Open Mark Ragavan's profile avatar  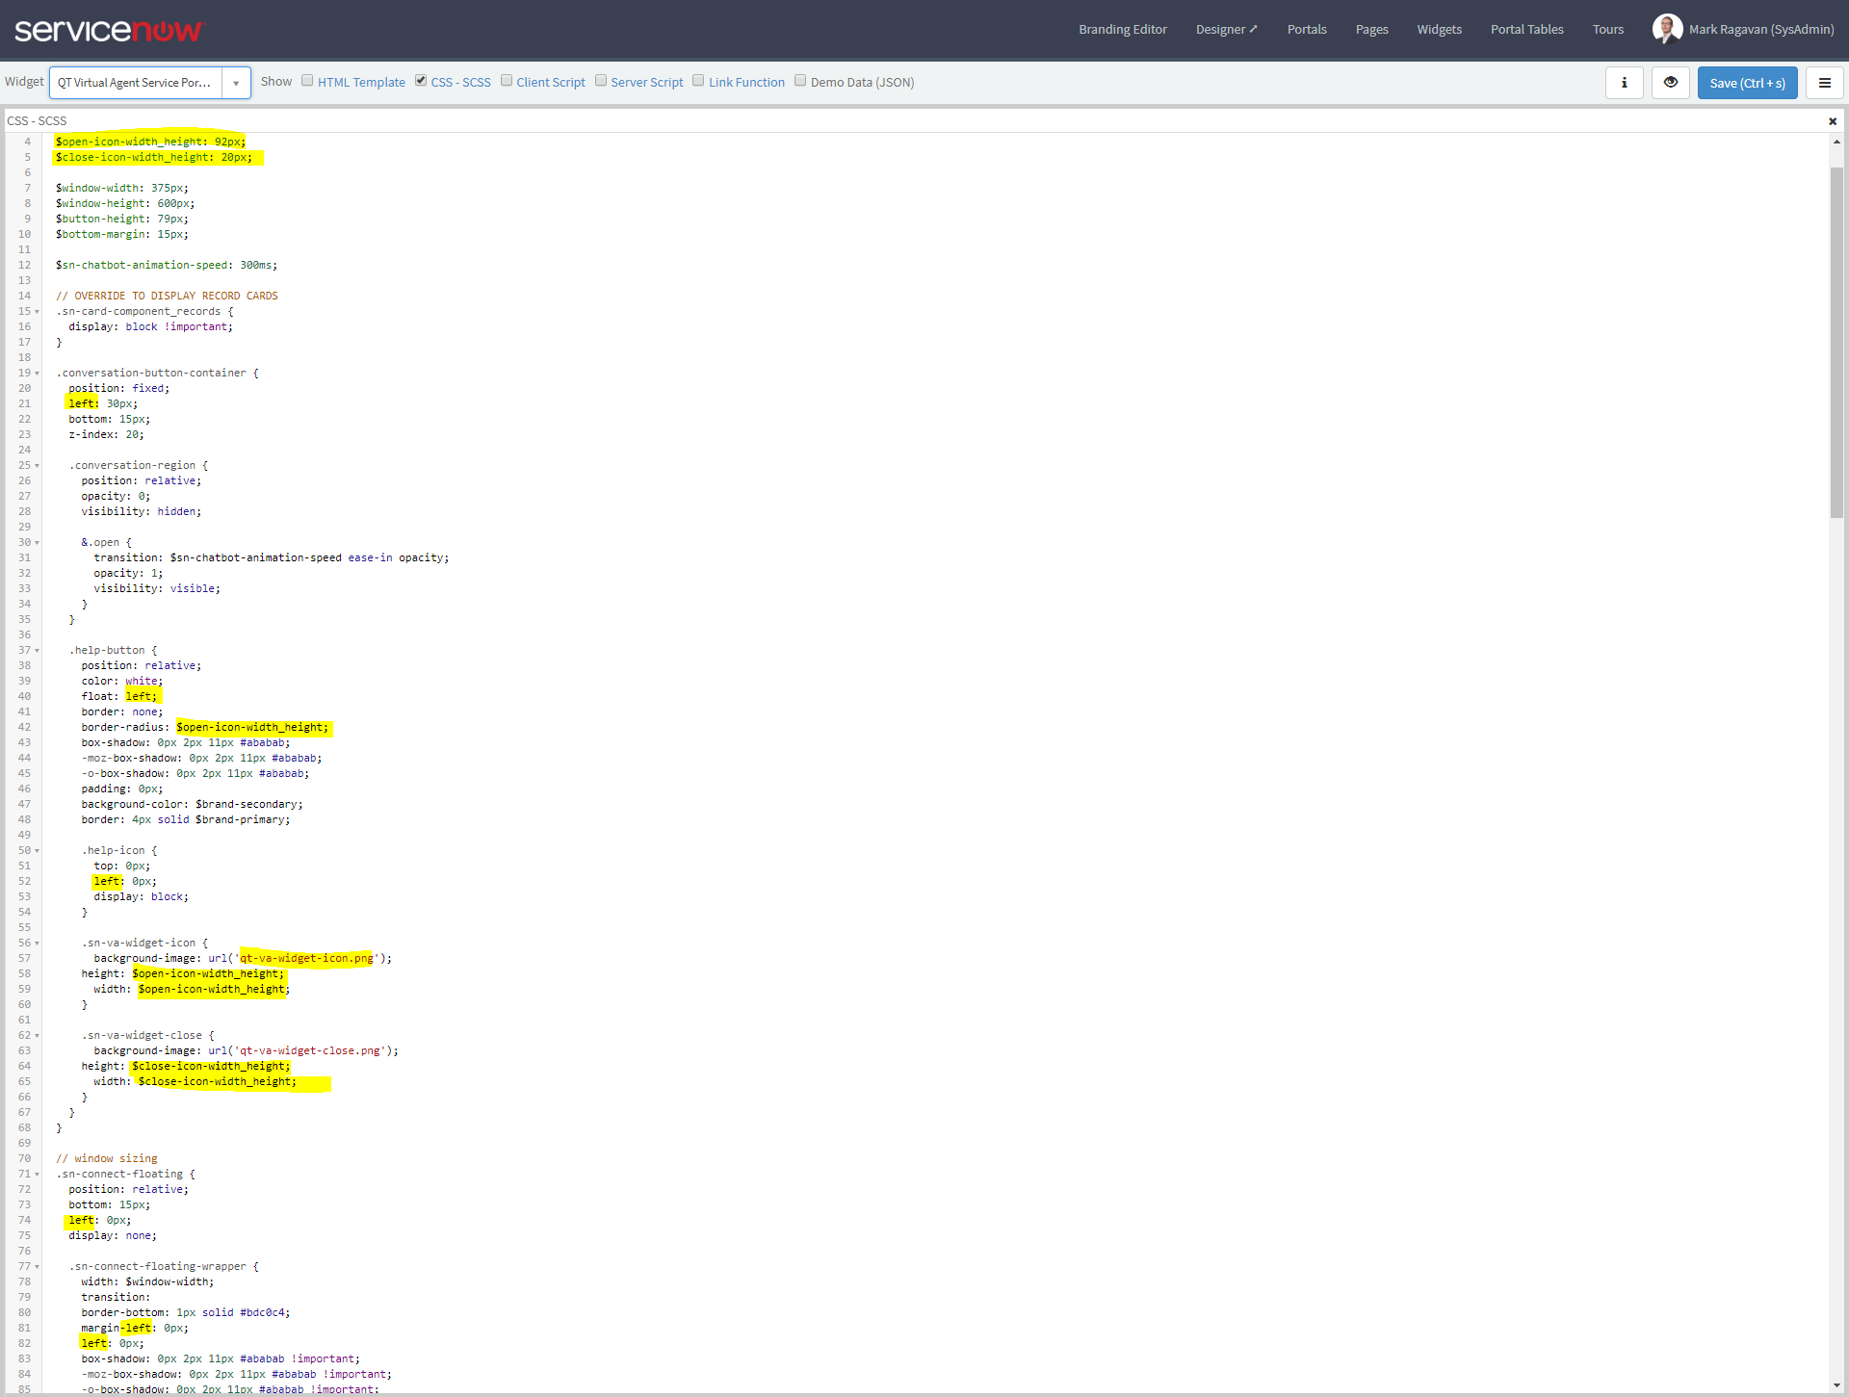click(x=1669, y=29)
